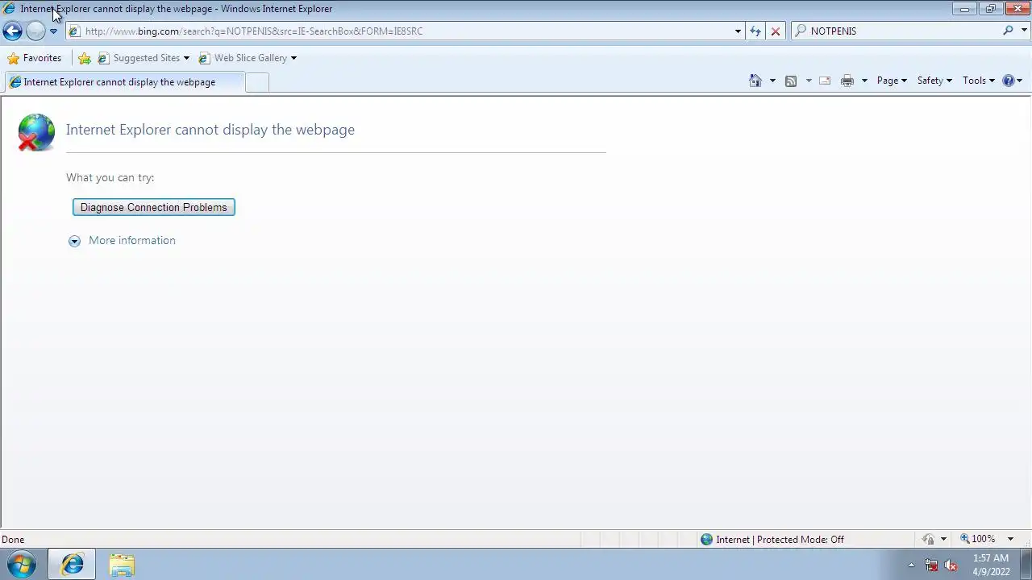Click the Read Mail envelope icon
Viewport: 1032px width, 580px height.
pyautogui.click(x=825, y=81)
